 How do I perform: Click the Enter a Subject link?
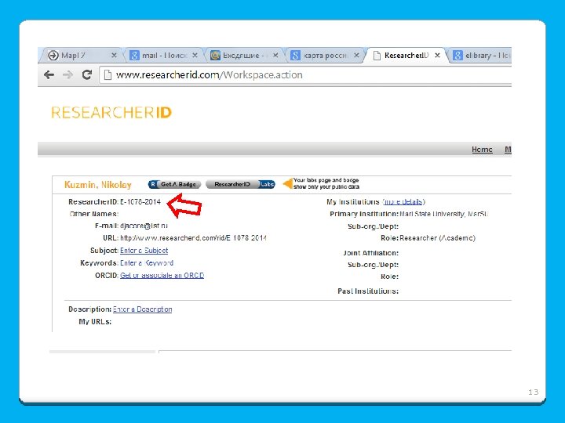144,251
